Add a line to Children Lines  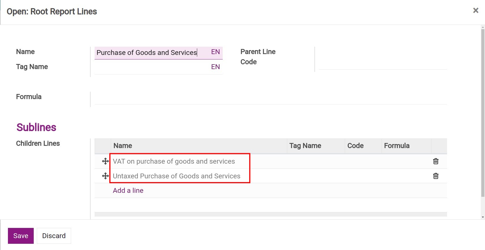[x=128, y=190]
